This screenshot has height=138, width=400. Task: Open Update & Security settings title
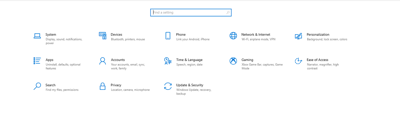190,85
